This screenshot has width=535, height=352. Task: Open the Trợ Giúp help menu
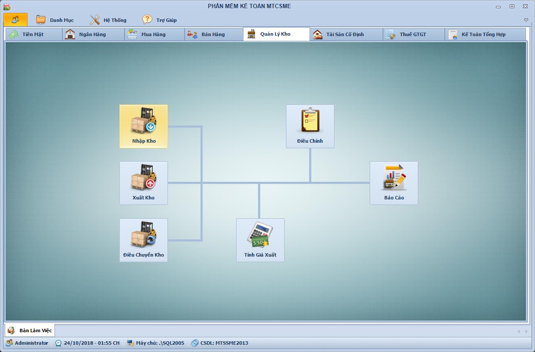pos(160,20)
